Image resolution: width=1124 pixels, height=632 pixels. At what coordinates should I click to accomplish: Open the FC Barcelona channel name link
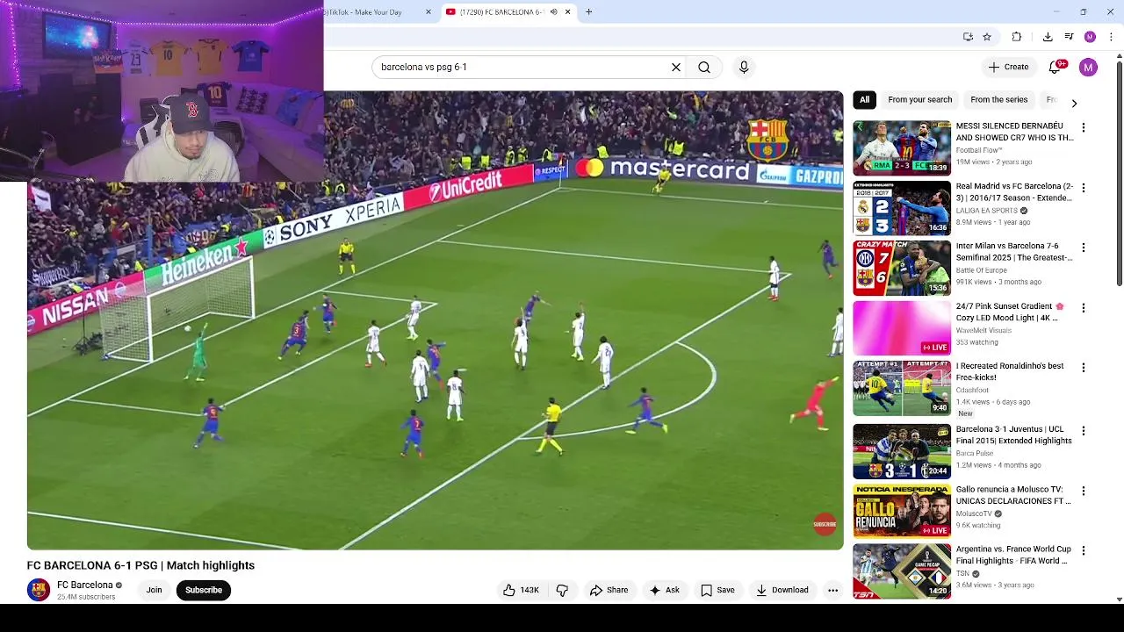(x=84, y=585)
